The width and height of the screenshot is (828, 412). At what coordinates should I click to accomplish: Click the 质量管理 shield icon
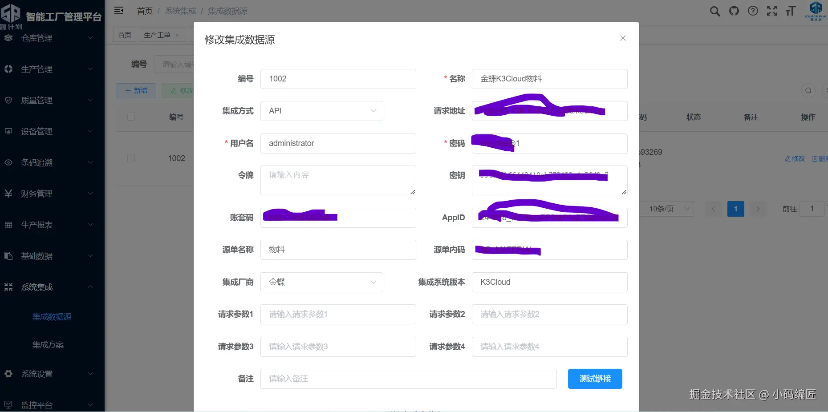coord(8,100)
